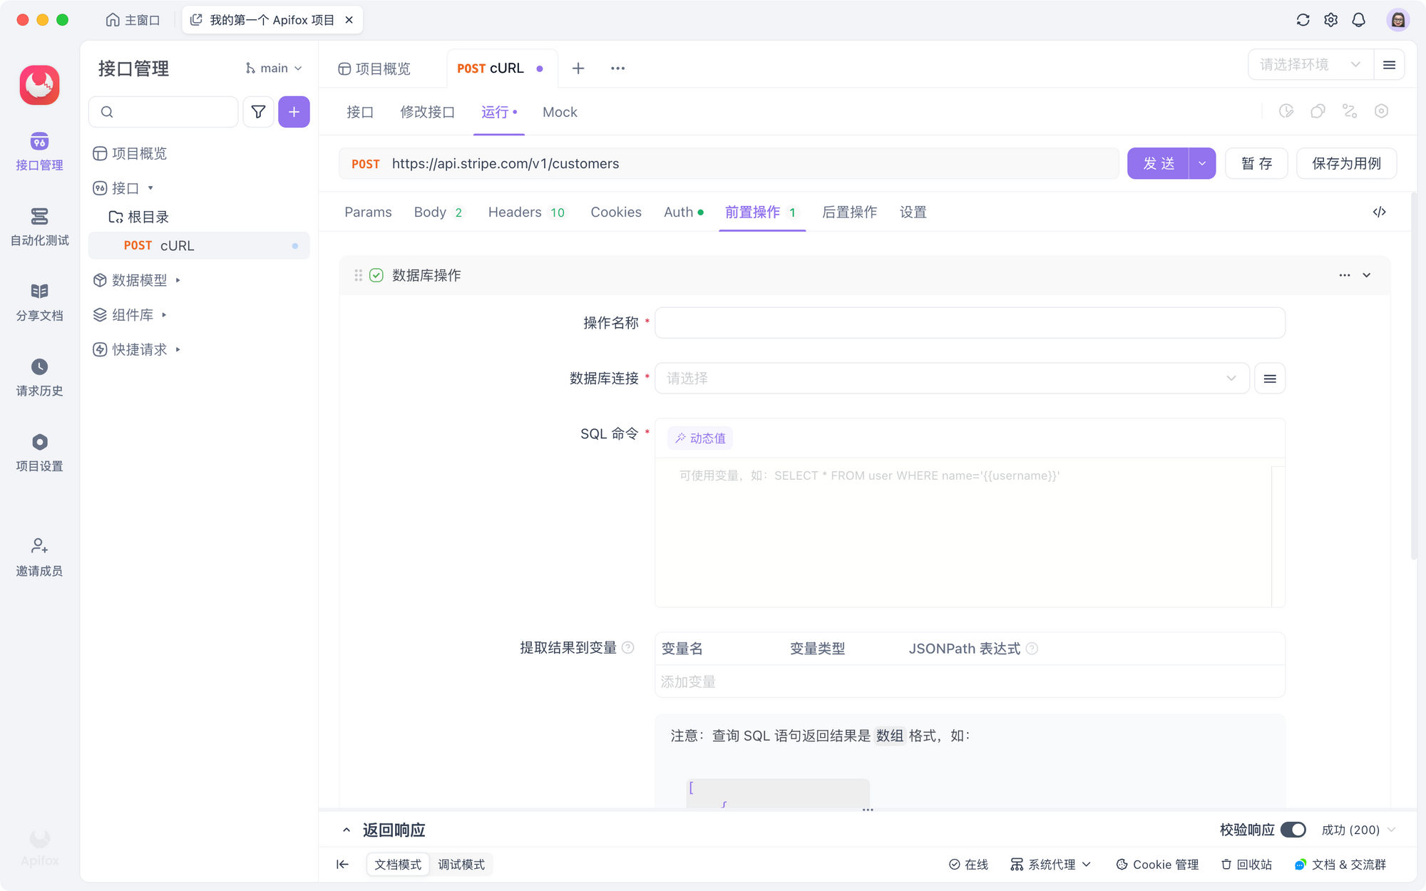Open database connection manager list icon
This screenshot has width=1426, height=891.
[1270, 378]
